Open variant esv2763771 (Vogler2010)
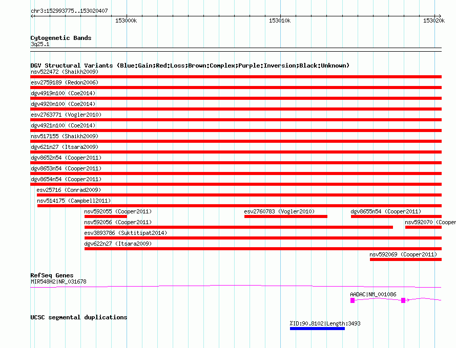456x348 pixels. [66, 115]
